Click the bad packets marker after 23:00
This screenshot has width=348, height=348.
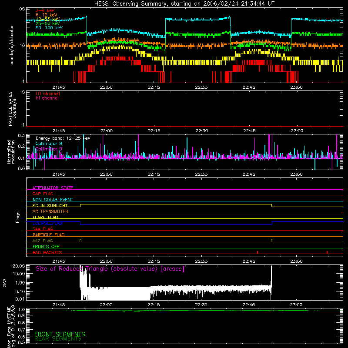point(327,252)
